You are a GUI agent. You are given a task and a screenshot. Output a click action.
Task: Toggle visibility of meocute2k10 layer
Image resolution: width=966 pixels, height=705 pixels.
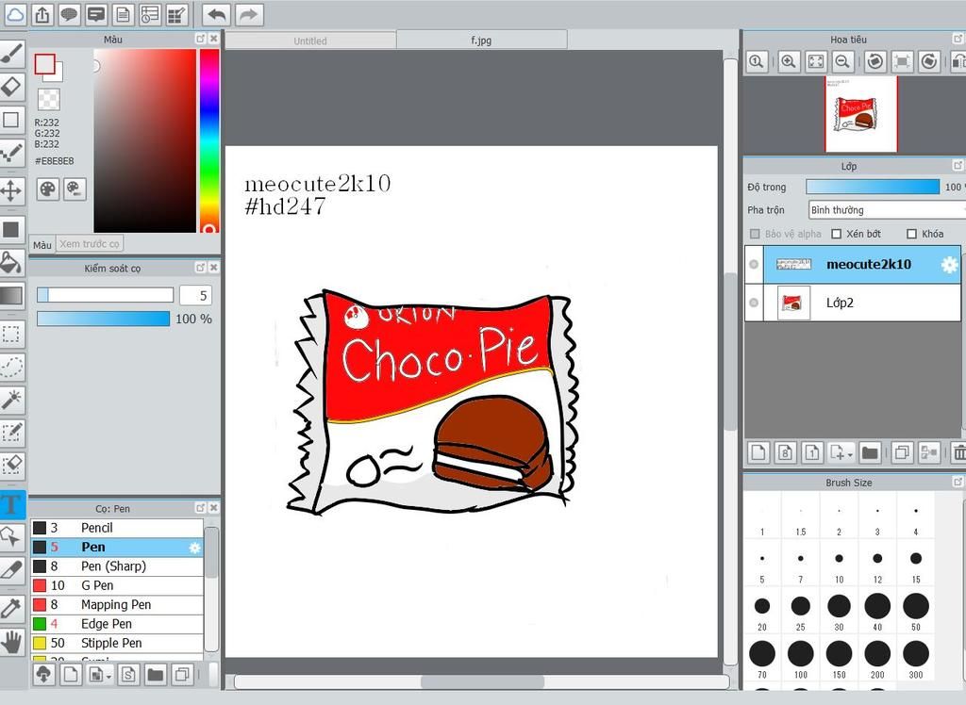(x=754, y=264)
